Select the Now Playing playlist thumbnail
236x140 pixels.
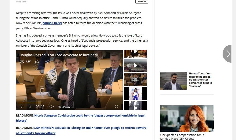pyautogui.click(x=135, y=79)
